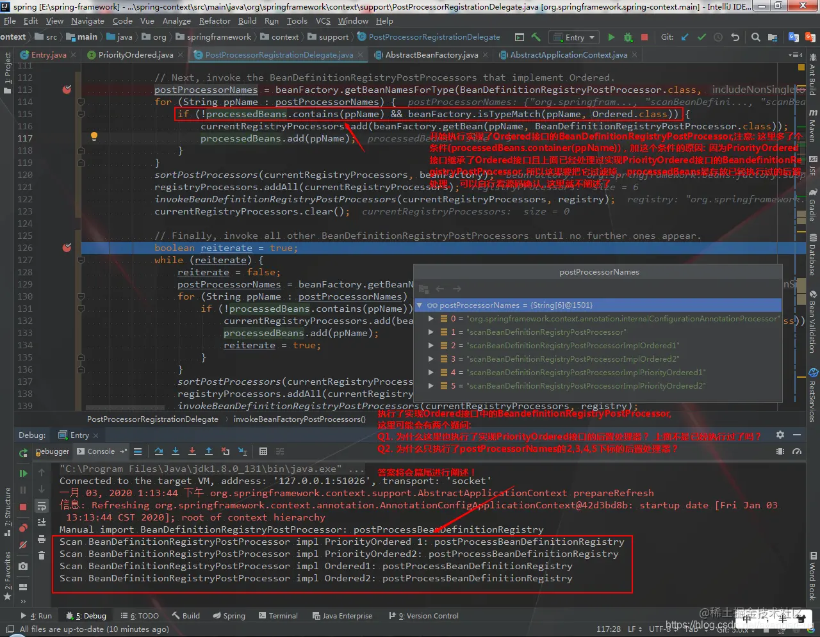Open Maven side panel

pyautogui.click(x=813, y=125)
